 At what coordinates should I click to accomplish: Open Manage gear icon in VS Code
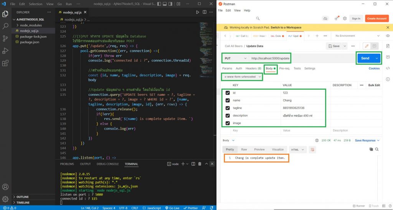(5, 199)
